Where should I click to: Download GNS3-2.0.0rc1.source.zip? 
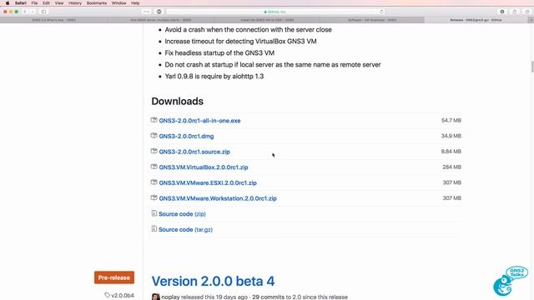click(x=194, y=152)
